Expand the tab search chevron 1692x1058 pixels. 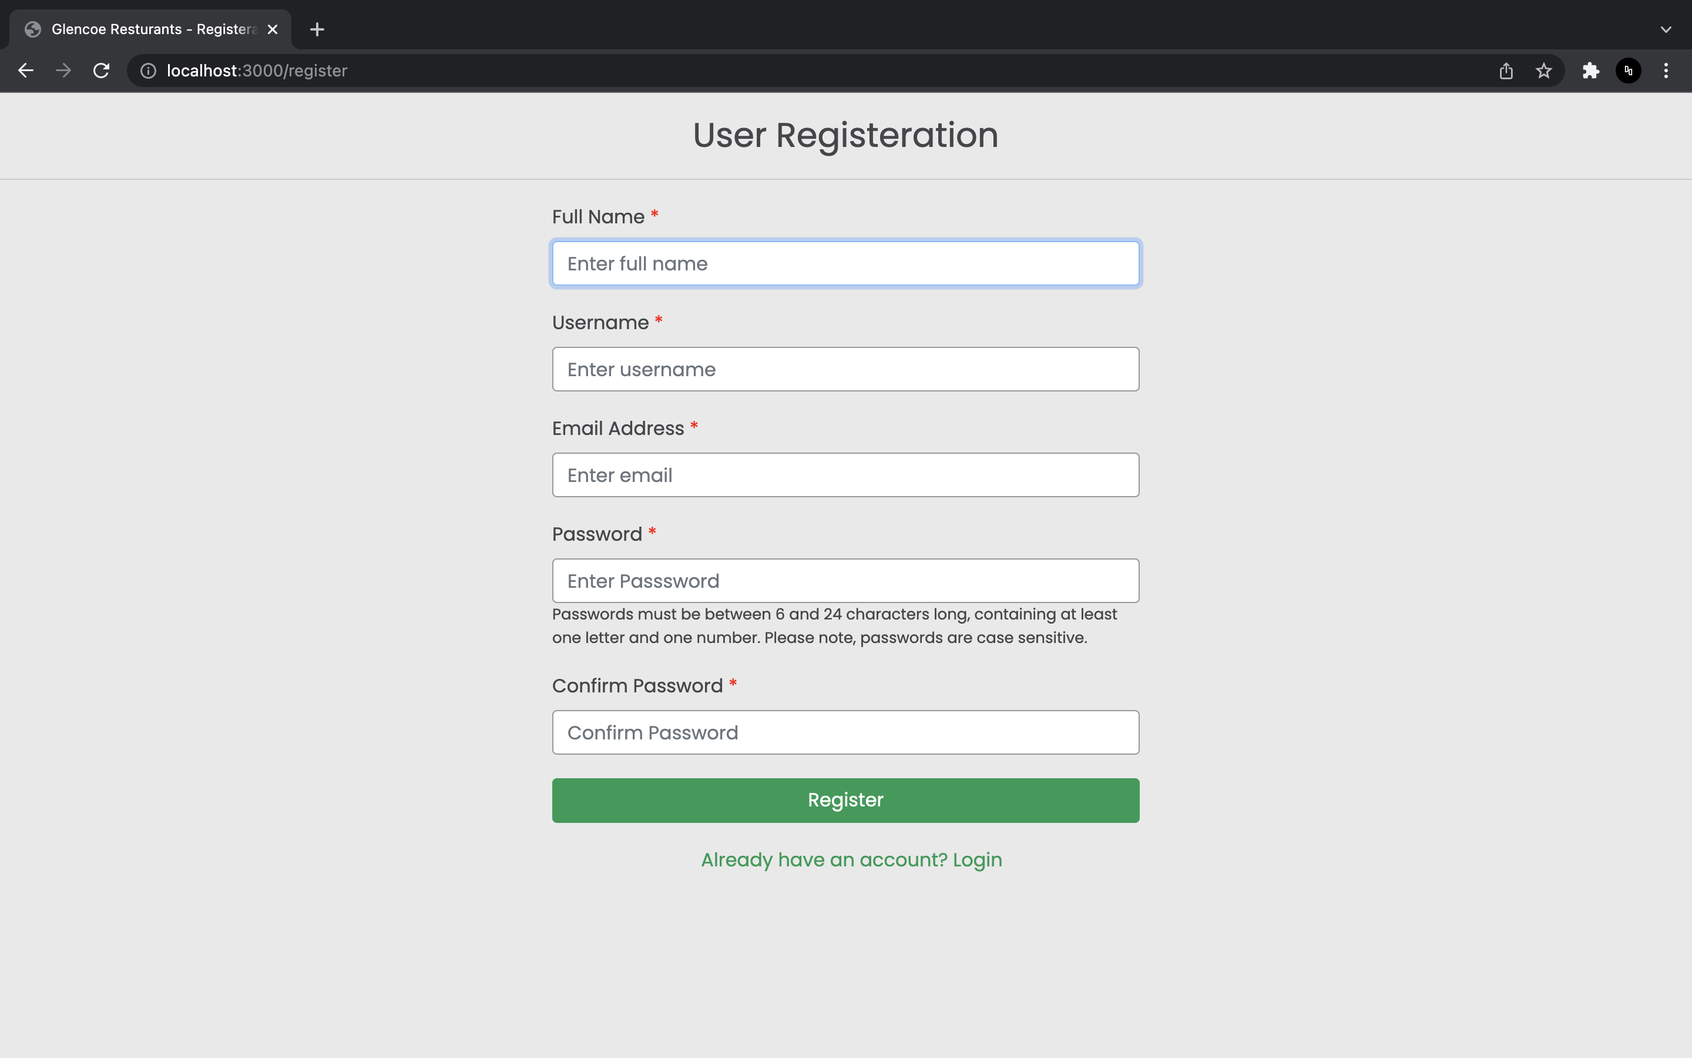point(1666,29)
